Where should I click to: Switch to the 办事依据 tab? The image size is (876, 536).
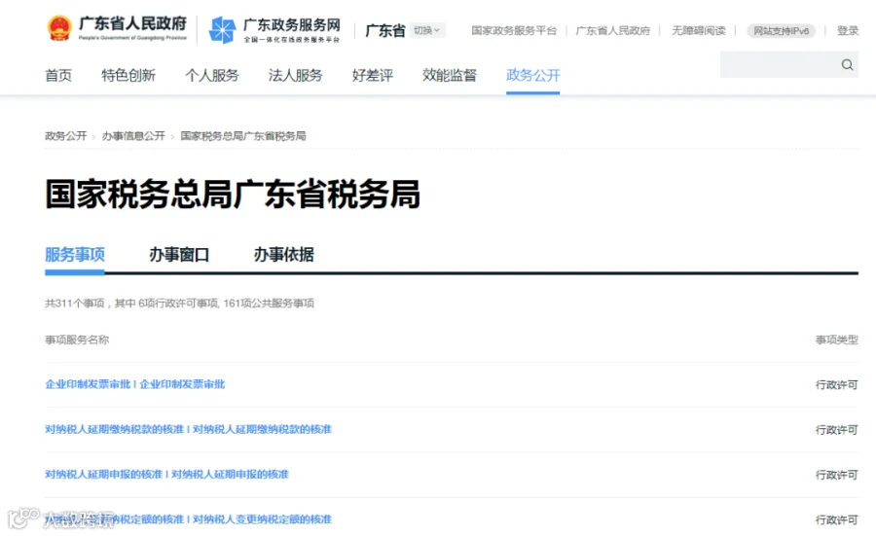click(284, 255)
